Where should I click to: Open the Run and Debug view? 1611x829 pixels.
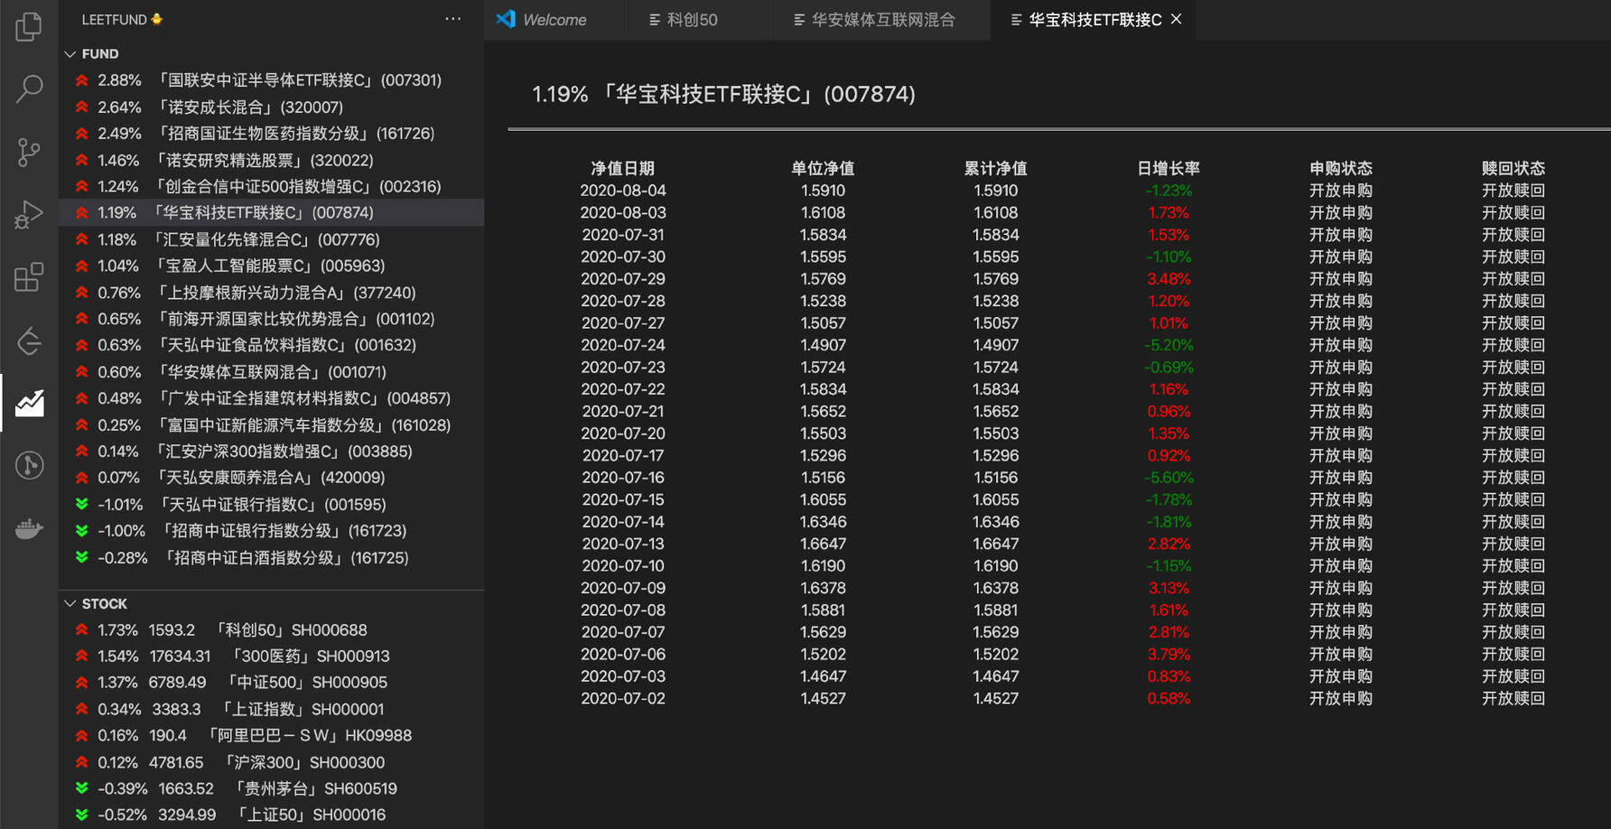click(x=29, y=215)
